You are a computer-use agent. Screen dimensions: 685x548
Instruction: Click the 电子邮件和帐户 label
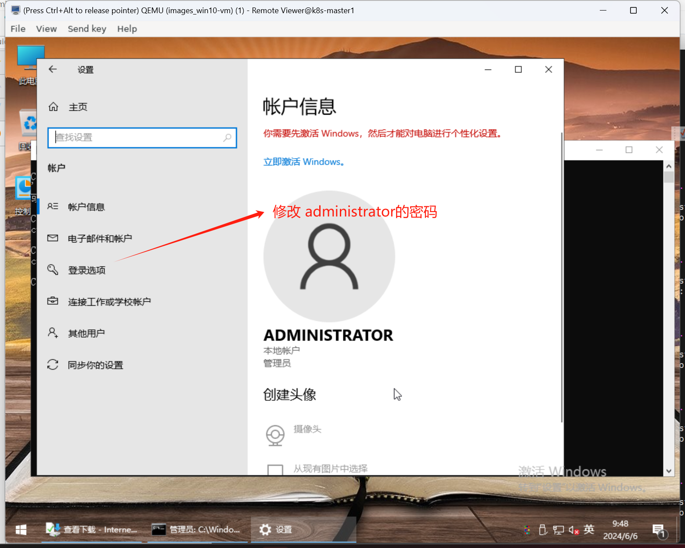(100, 238)
